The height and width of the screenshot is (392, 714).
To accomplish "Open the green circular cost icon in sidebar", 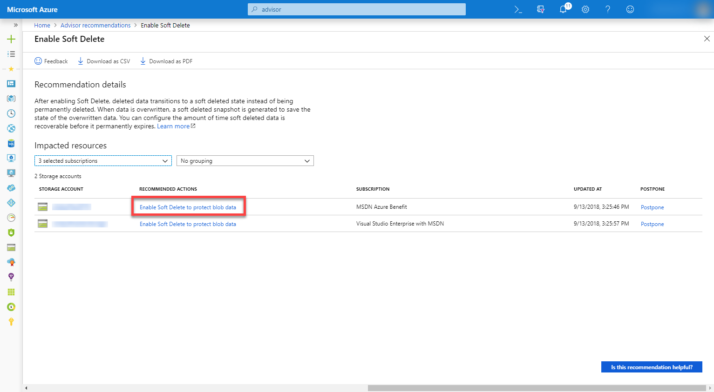I will (x=11, y=307).
